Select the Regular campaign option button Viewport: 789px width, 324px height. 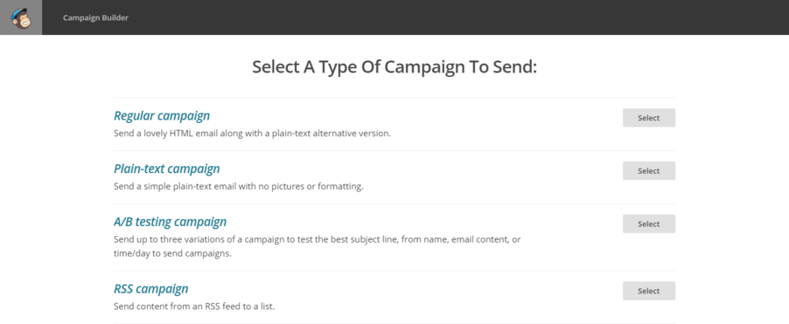point(649,118)
